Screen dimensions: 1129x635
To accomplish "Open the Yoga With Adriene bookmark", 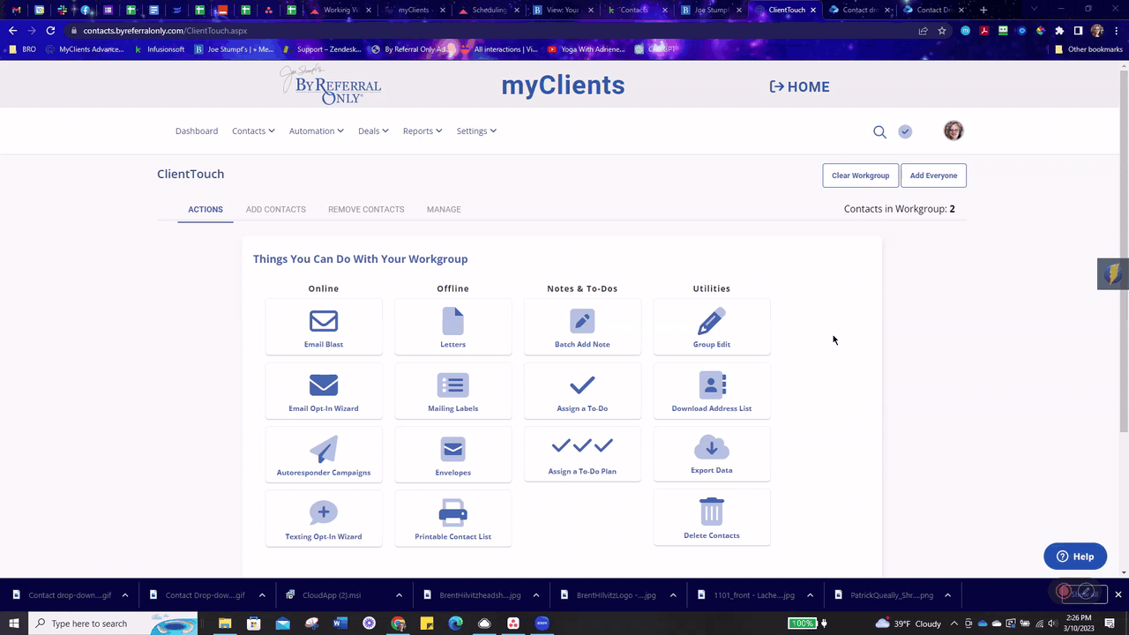I will pos(587,49).
